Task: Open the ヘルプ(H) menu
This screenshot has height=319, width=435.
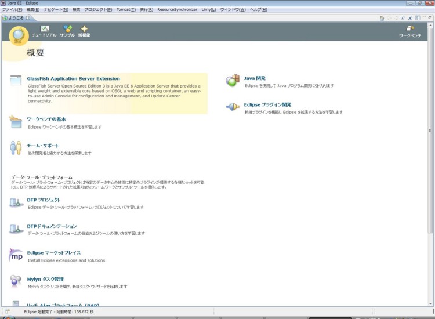Action: point(259,9)
